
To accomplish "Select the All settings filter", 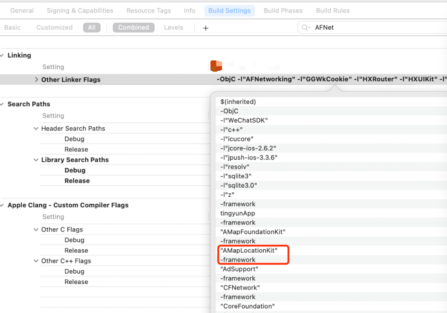I will click(x=92, y=27).
